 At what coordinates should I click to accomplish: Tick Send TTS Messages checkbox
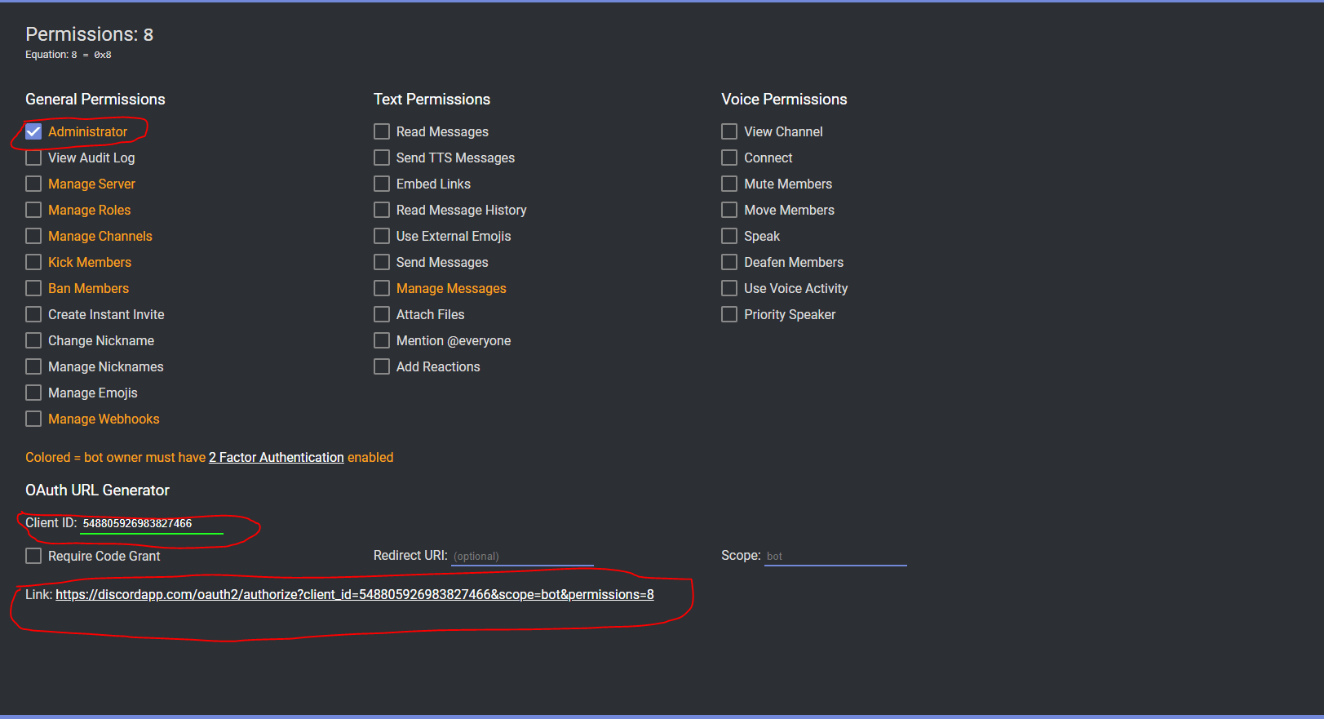382,158
